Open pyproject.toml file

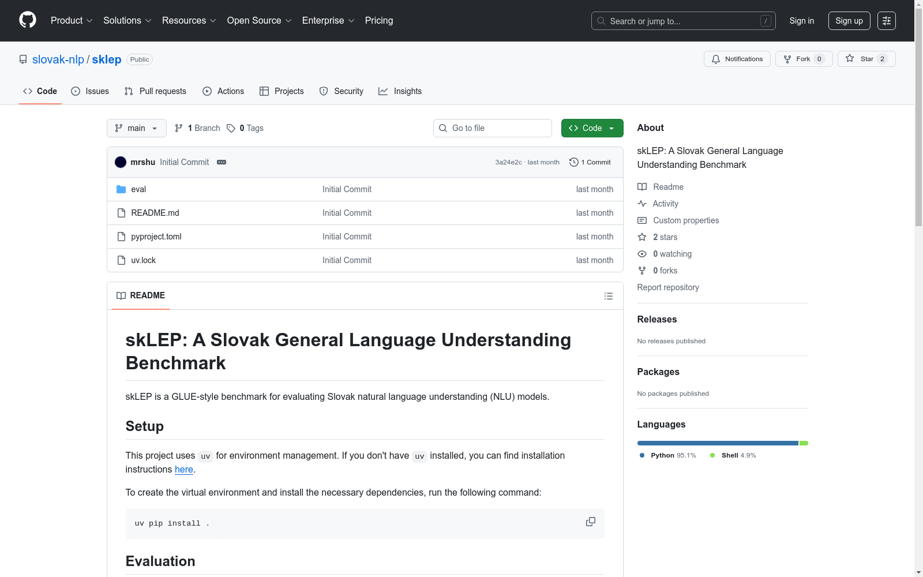pos(156,237)
